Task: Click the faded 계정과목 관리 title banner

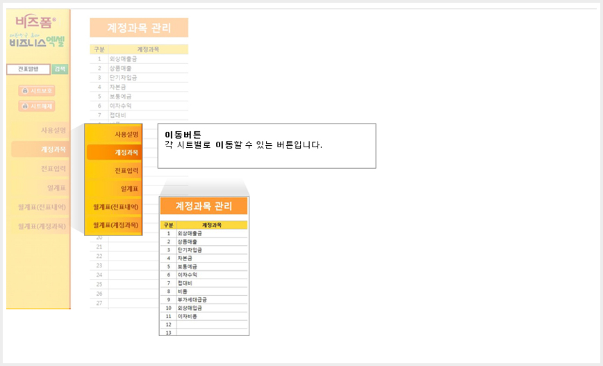Action: coord(139,28)
